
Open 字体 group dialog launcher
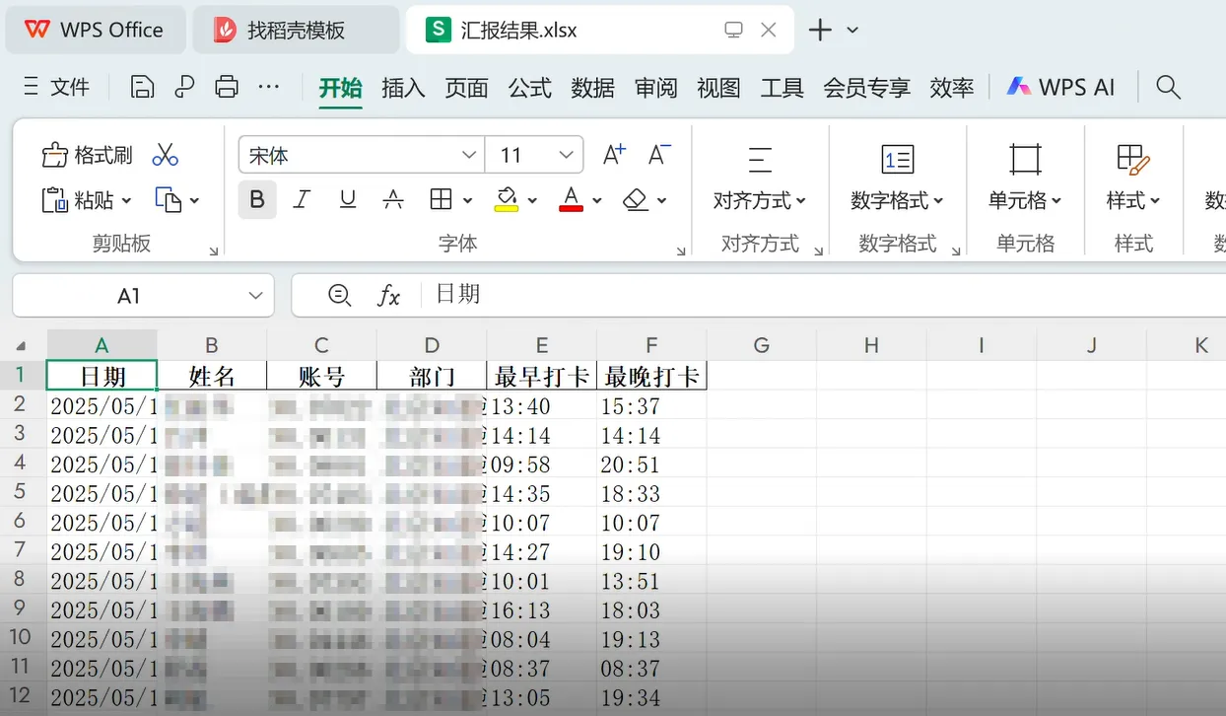[681, 252]
